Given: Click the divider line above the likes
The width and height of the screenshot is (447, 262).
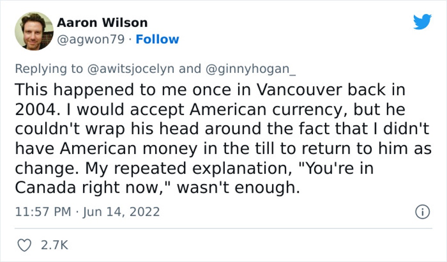Looking at the screenshot, I should 223,228.
